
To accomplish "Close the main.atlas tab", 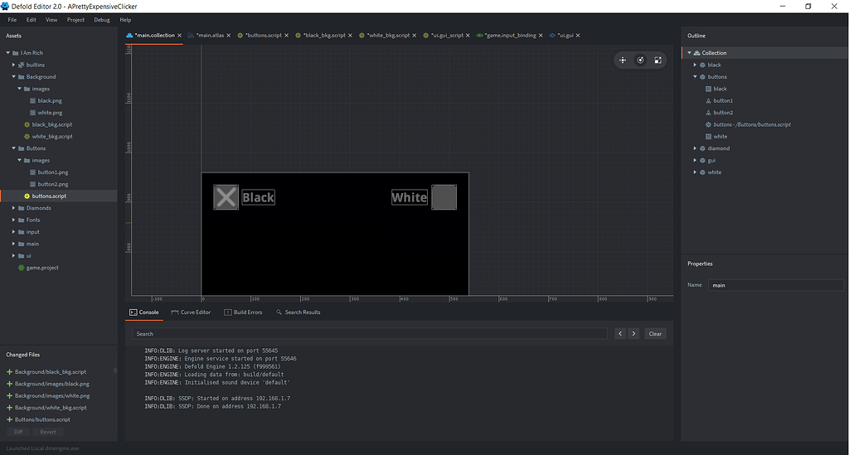I will tap(230, 36).
